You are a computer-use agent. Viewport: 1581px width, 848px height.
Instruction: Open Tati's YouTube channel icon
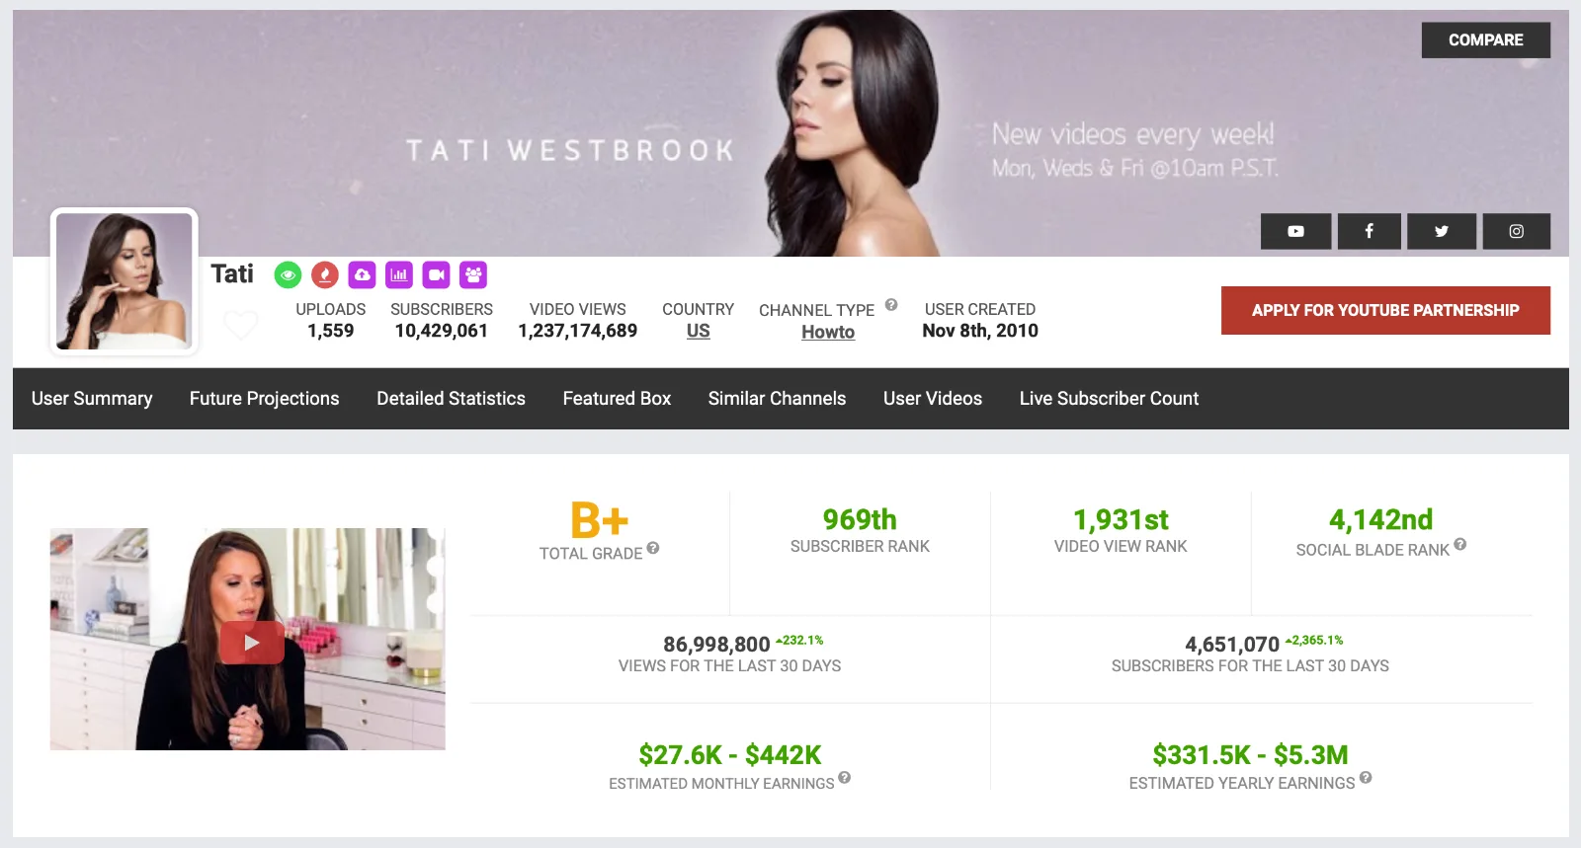coord(1295,231)
